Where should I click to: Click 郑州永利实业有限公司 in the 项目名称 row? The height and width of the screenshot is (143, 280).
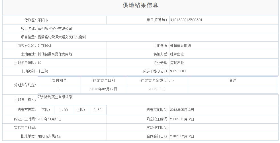(55, 28)
